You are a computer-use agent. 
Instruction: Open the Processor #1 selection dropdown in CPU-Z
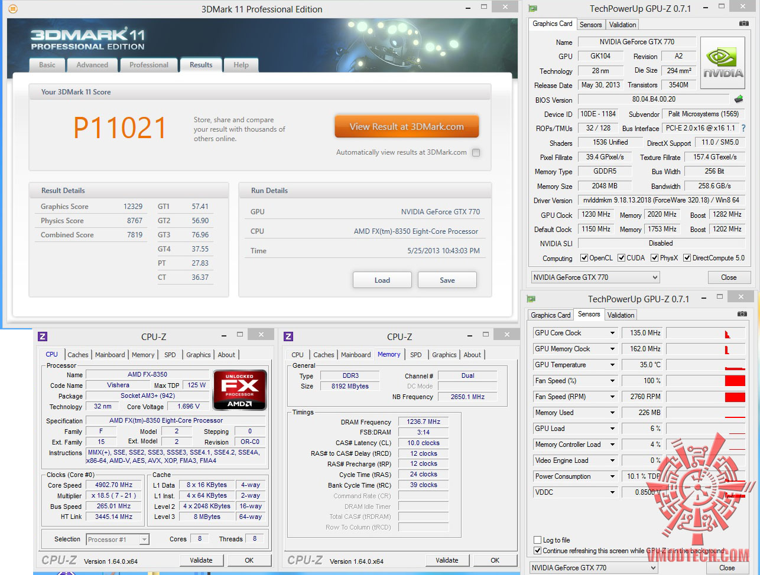tap(118, 540)
